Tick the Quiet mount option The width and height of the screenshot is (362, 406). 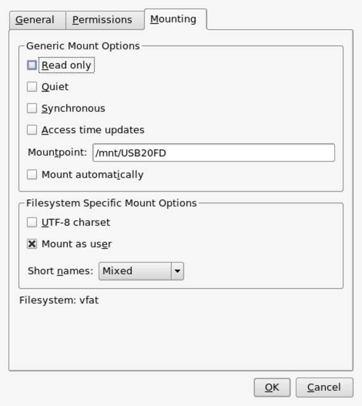(32, 87)
